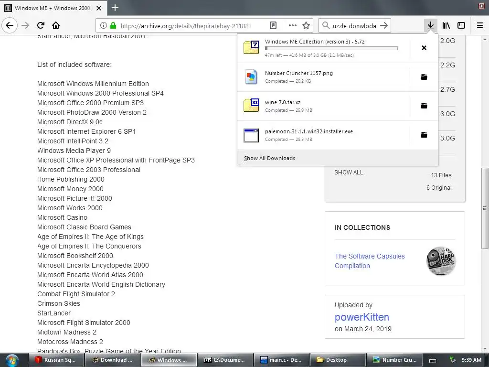
Task: Open uploader powerKitten profile
Action: click(x=362, y=317)
